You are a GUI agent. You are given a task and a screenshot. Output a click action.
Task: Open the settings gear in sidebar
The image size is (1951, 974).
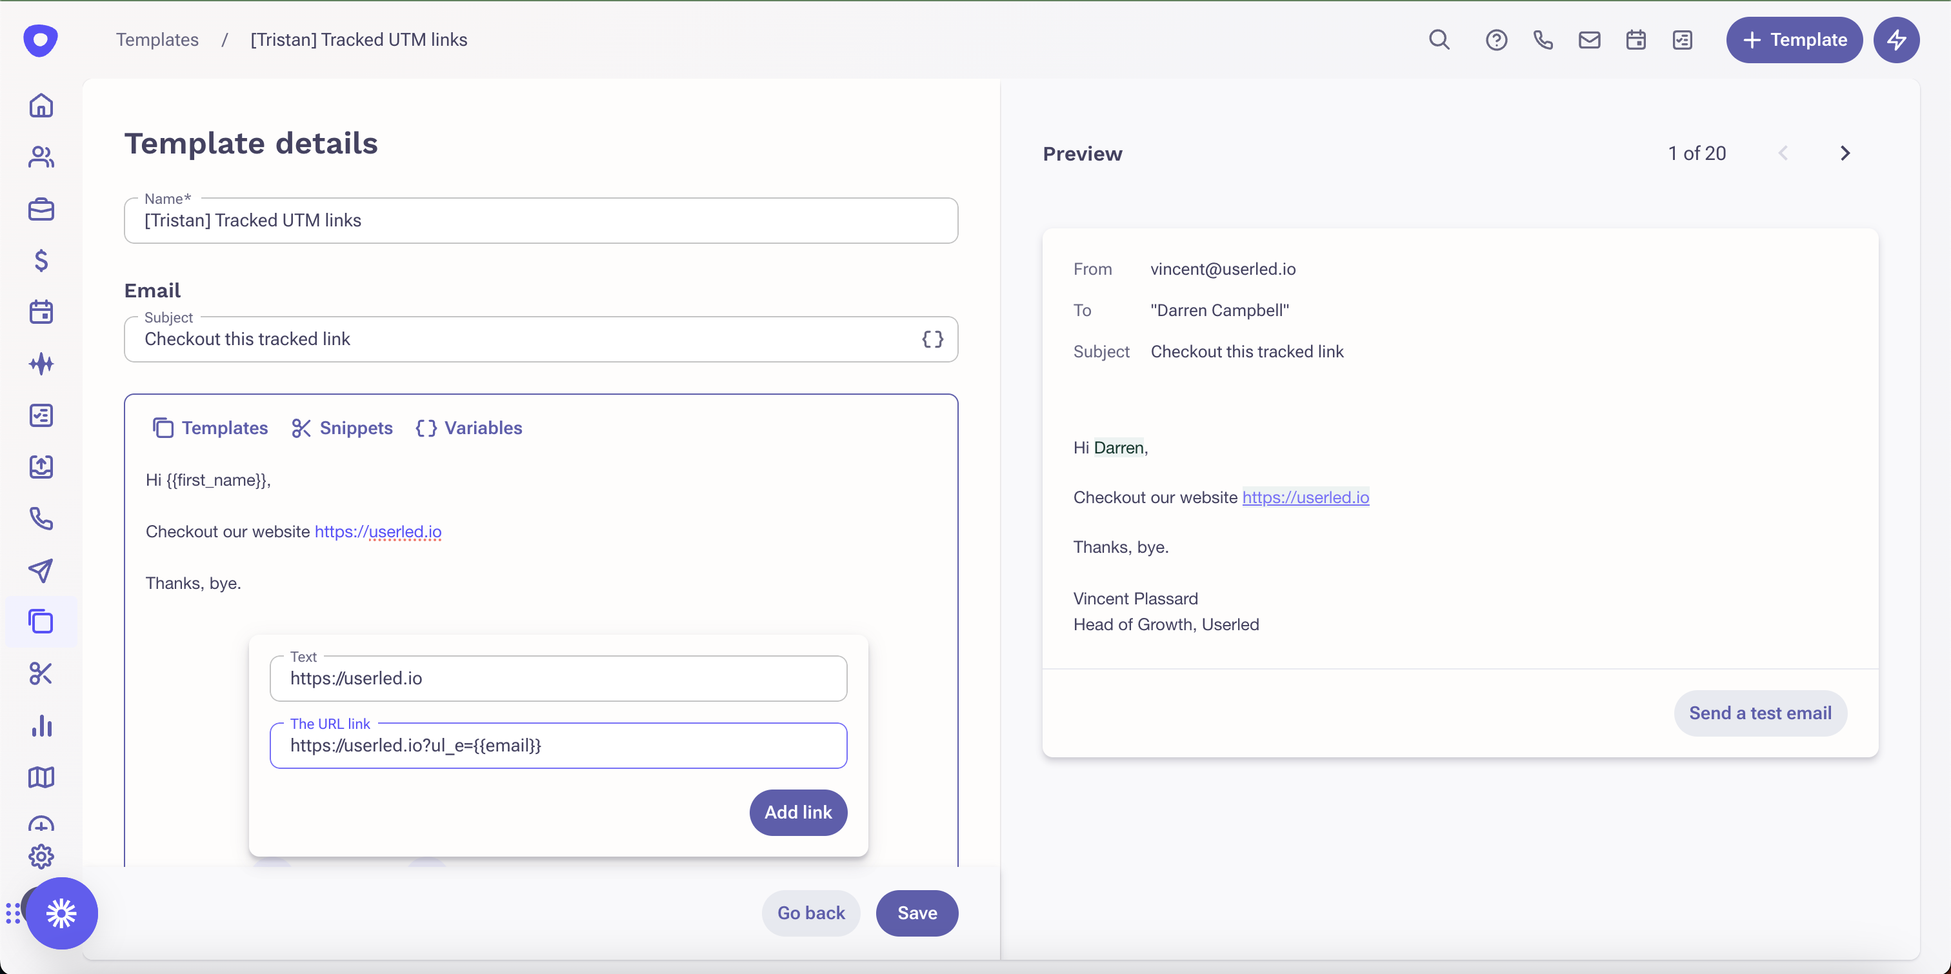pyautogui.click(x=41, y=857)
